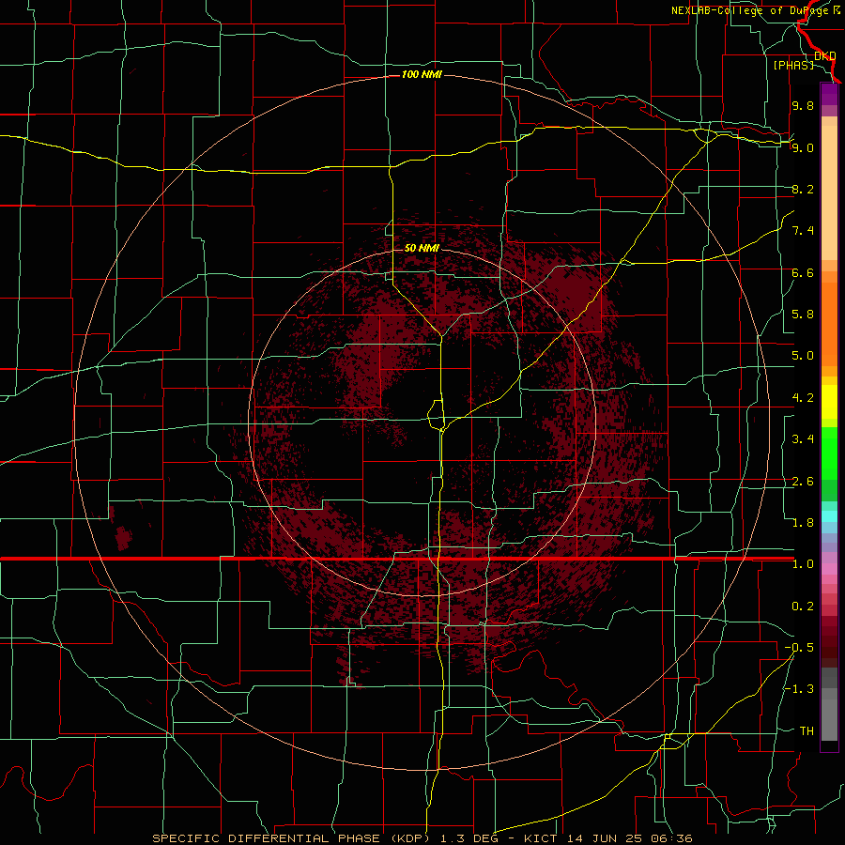
Task: Click the cyan segment of the color bar
Action: (829, 516)
